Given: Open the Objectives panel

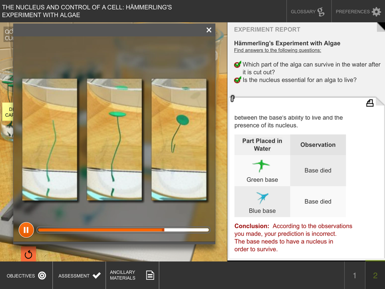Looking at the screenshot, I should (26, 276).
